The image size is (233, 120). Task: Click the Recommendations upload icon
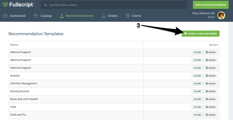62,16
